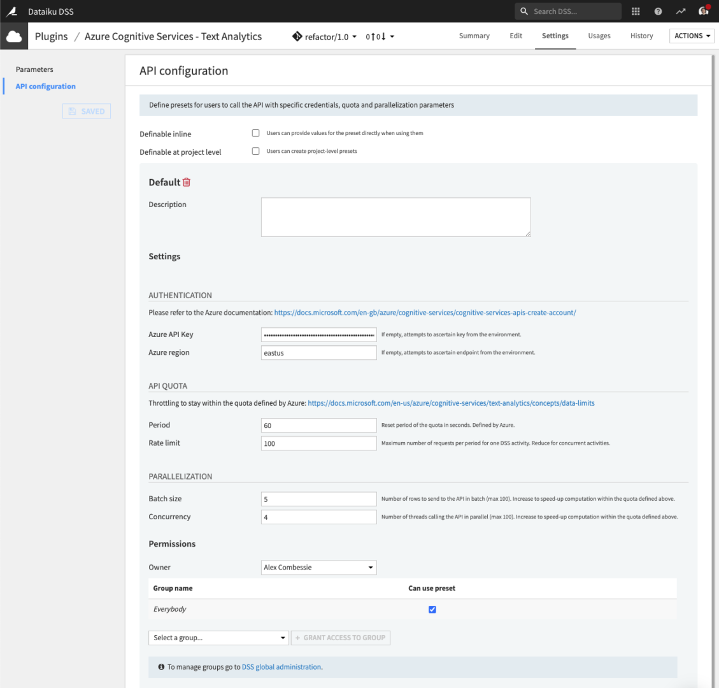Open the Select a group dropdown
Screen dimensions: 719x688
[x=218, y=637]
